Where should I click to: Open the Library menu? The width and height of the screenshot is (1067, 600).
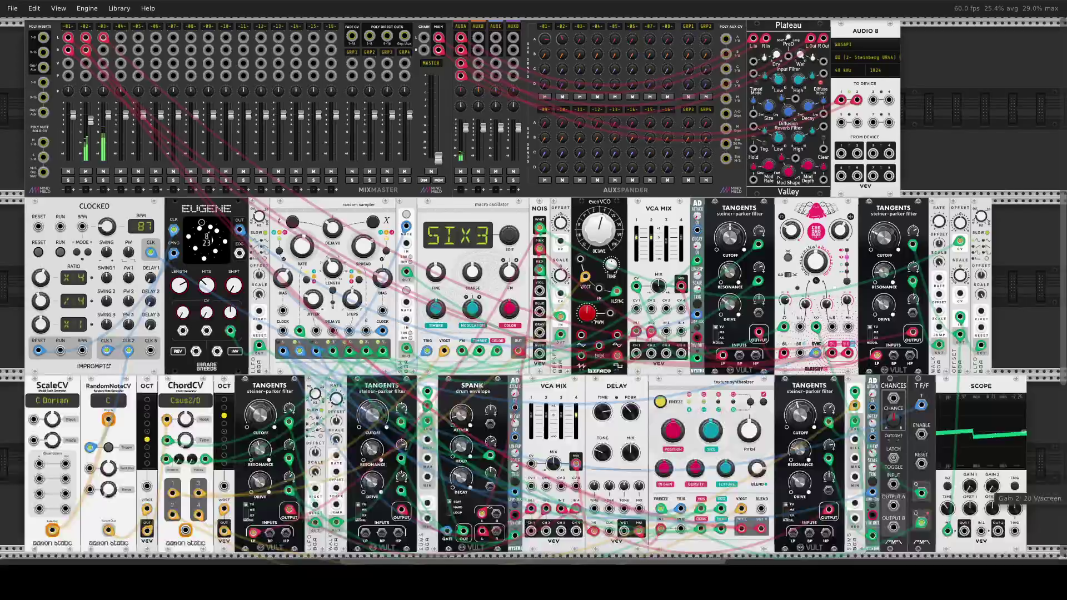point(119,8)
